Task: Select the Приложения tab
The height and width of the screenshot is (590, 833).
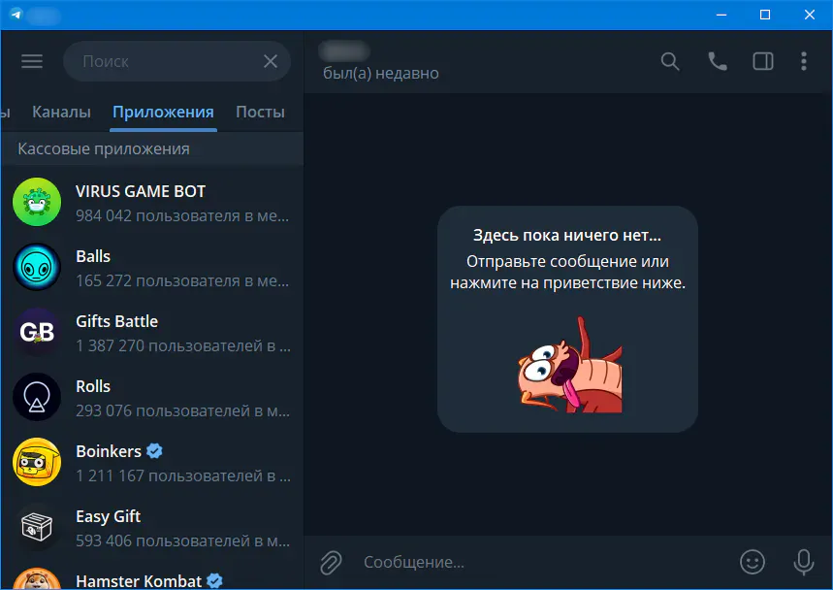Action: pyautogui.click(x=163, y=113)
